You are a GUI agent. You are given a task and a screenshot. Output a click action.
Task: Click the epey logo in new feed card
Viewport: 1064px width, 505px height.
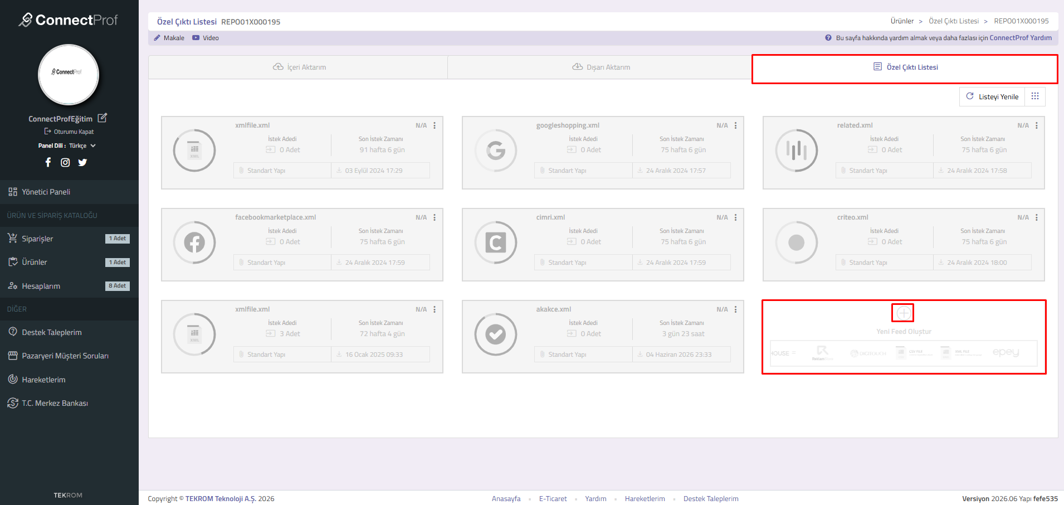1006,352
